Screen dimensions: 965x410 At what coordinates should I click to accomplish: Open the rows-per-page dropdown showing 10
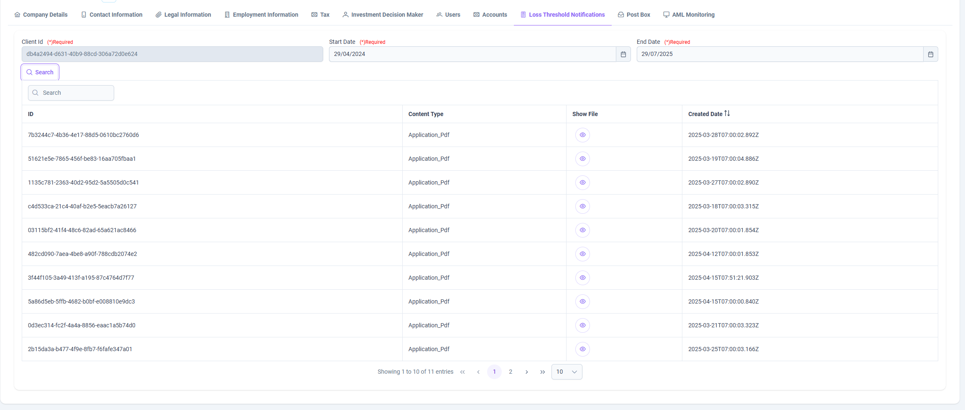(x=567, y=372)
